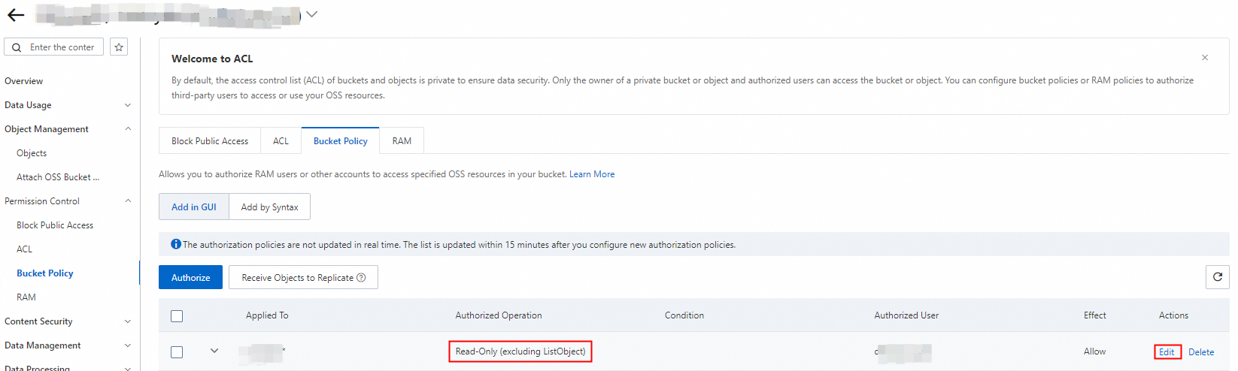Click the sidebar search input field
Image resolution: width=1238 pixels, height=371 pixels.
(x=63, y=47)
